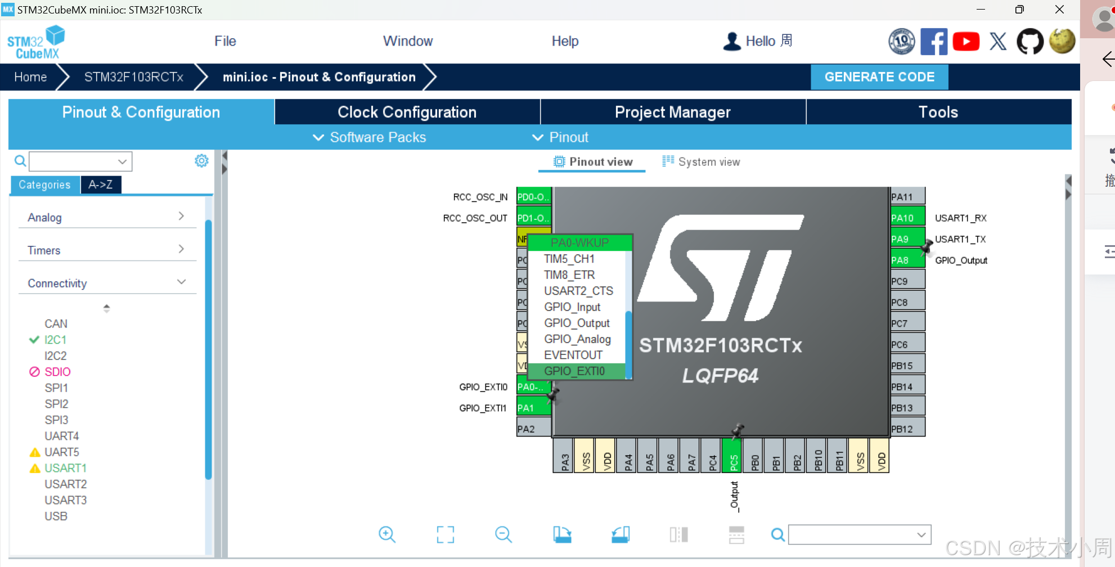Switch to System view
1115x567 pixels.
(701, 162)
